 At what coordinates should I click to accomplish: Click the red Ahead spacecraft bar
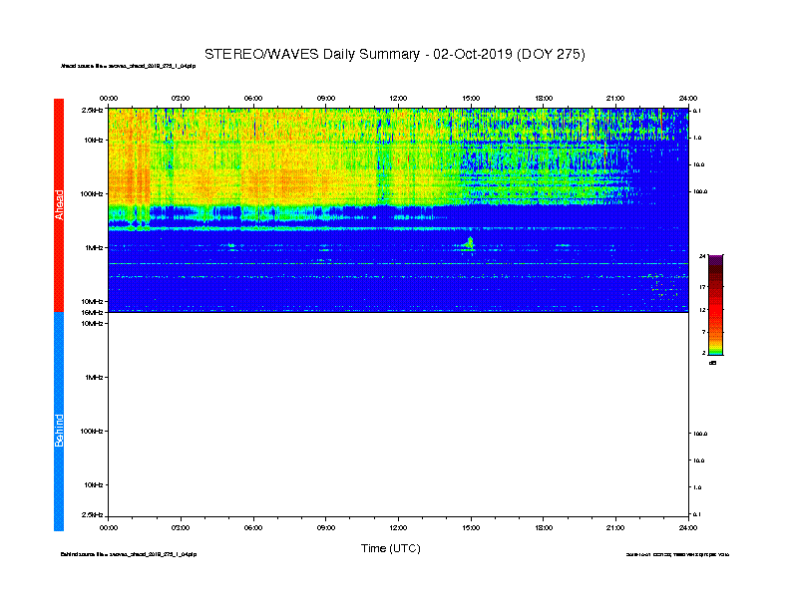59,204
